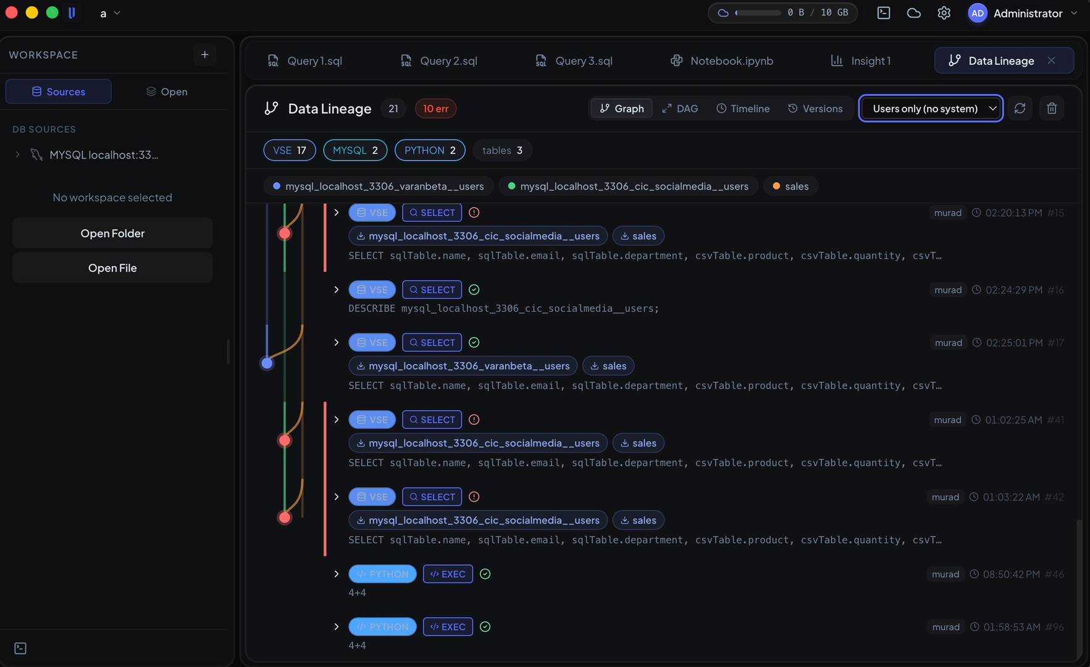Screen dimensions: 1090x667
Task: Toggle the varanbeta__users table legend chip
Action: pos(379,186)
